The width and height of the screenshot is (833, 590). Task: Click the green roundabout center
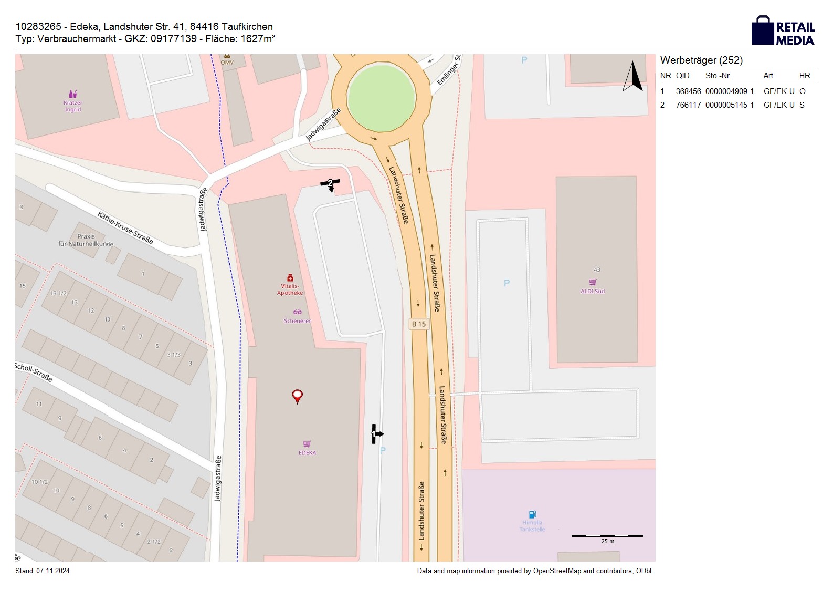(x=382, y=97)
